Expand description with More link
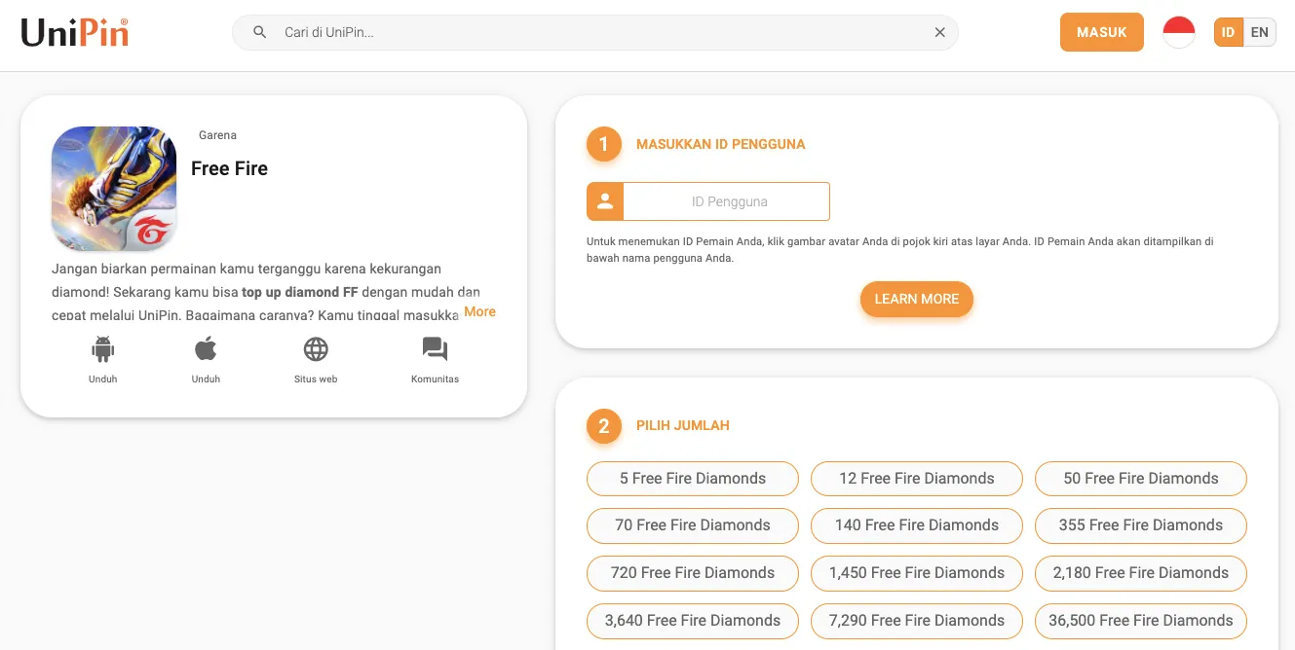1295x650 pixels. coord(479,311)
